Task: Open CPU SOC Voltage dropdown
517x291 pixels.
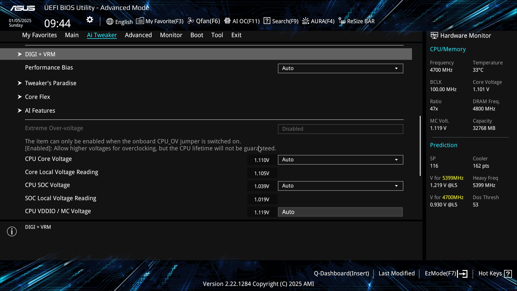Action: coord(340,186)
